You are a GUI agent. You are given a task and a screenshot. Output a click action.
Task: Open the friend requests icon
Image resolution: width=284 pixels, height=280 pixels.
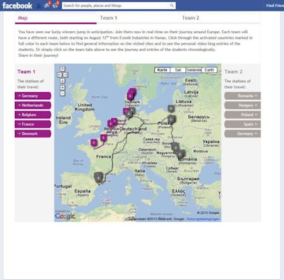(x=38, y=6)
